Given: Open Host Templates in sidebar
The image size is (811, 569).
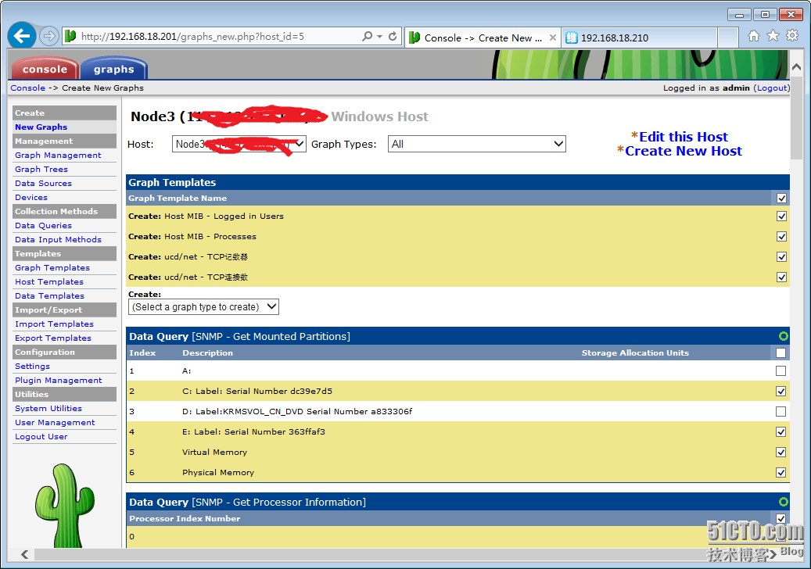Looking at the screenshot, I should tap(49, 281).
